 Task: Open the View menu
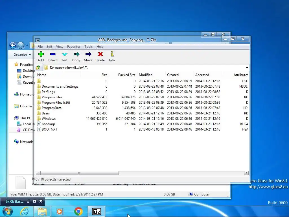tap(60, 47)
